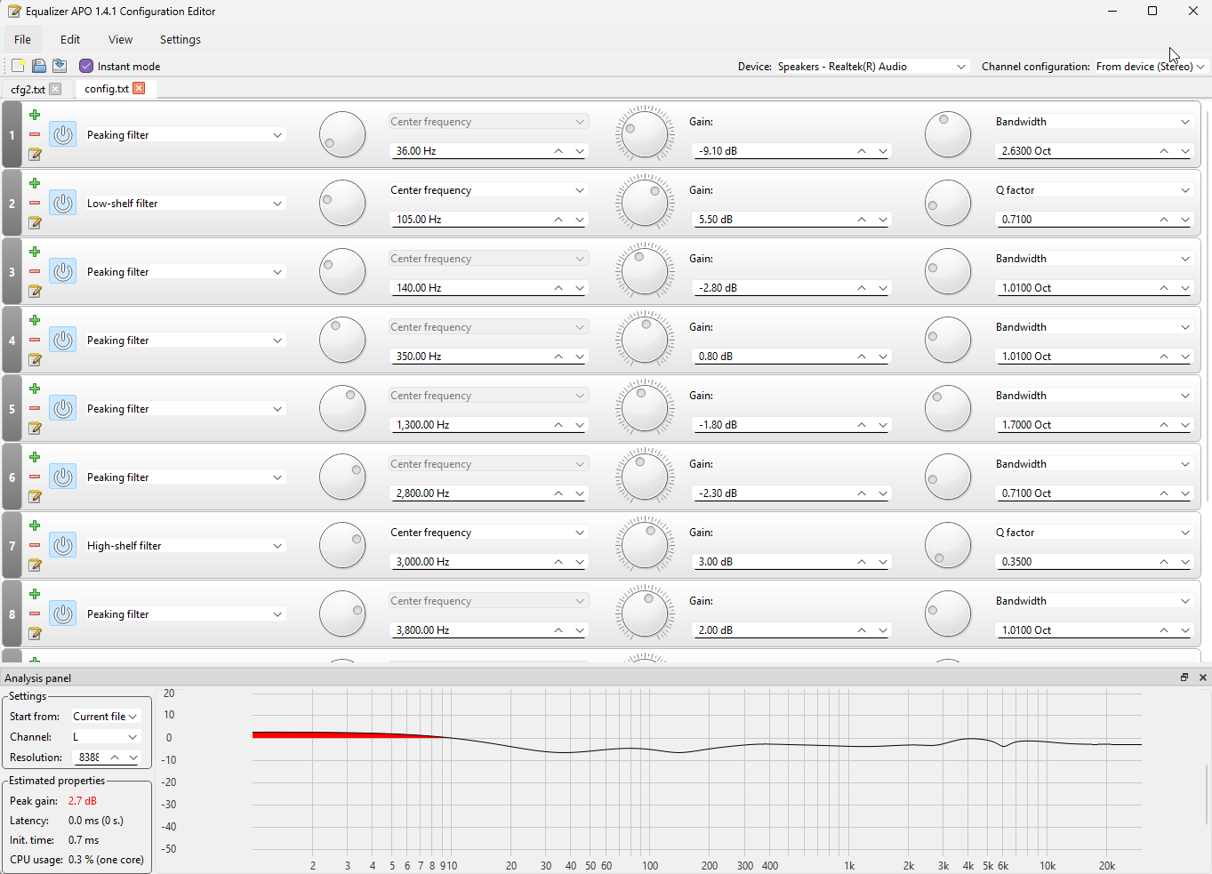Open Bandwidth dropdown in filter 1
This screenshot has width=1212, height=874.
pos(1093,122)
